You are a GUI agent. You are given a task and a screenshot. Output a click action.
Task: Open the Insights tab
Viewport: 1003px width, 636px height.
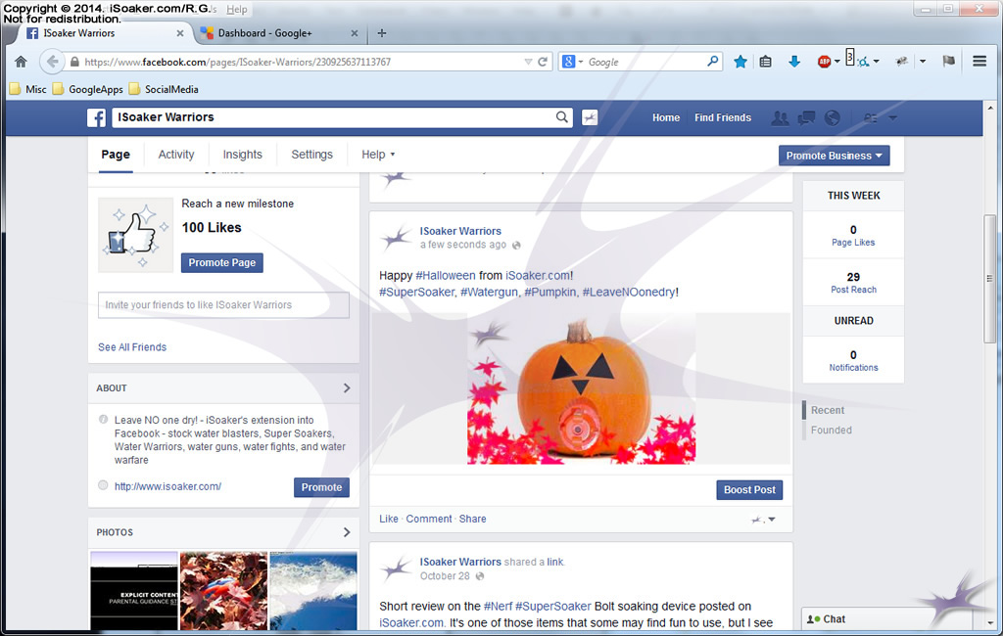(243, 154)
